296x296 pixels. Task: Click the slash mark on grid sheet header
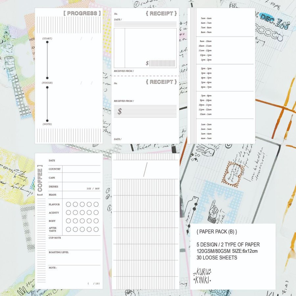[145, 169]
